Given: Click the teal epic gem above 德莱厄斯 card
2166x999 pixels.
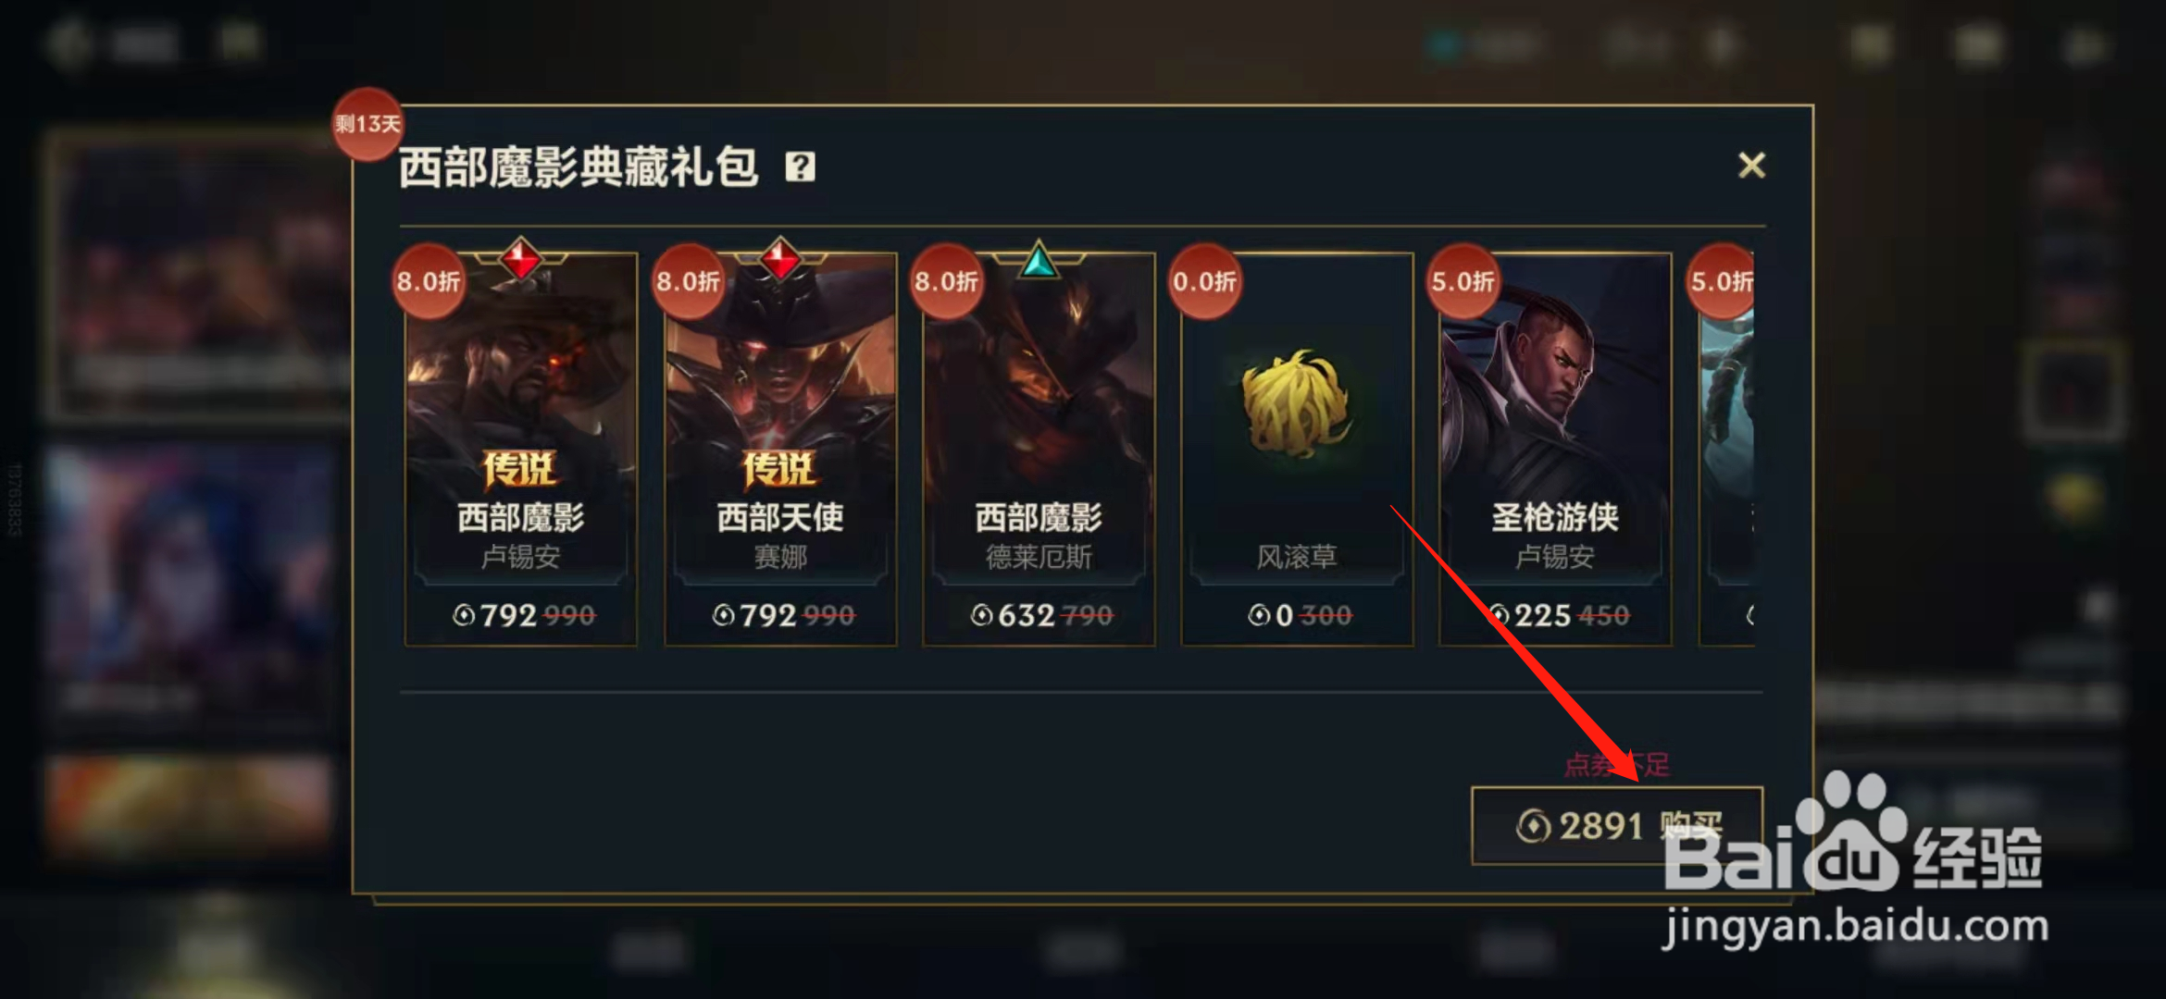Looking at the screenshot, I should (x=1039, y=261).
